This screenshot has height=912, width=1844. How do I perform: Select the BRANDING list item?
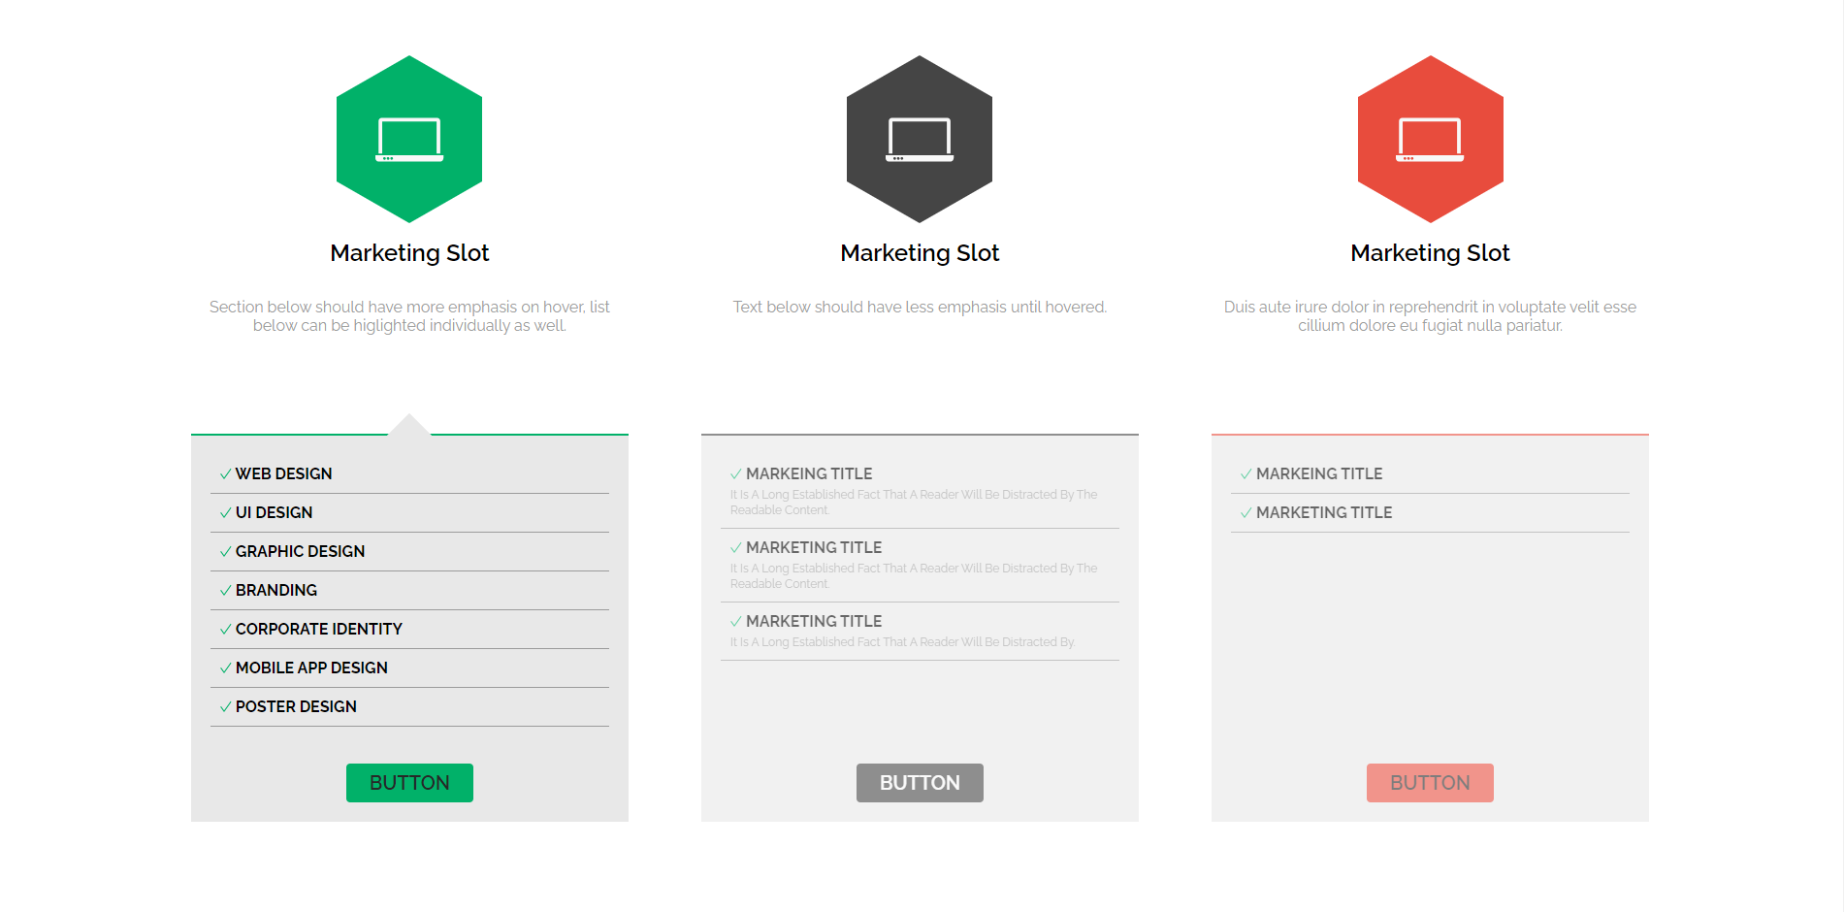(409, 591)
